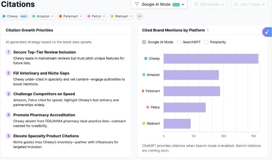Click the Walmart bar in the chart
Viewport: 272px width, 160px height.
point(177,124)
